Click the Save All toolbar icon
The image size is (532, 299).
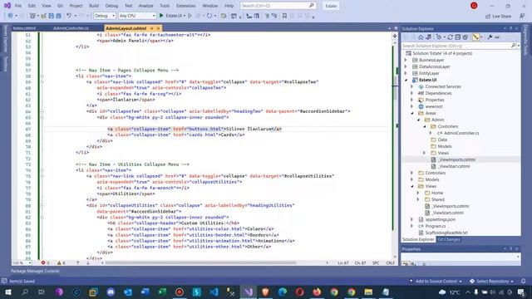tap(58, 16)
